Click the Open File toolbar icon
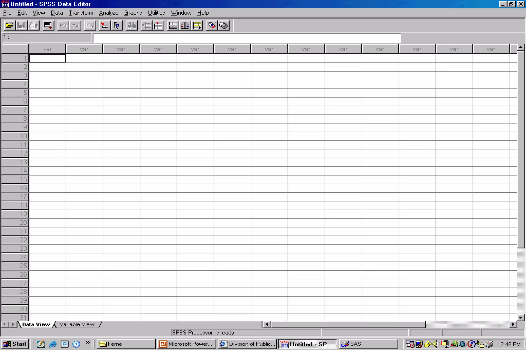 pos(10,25)
